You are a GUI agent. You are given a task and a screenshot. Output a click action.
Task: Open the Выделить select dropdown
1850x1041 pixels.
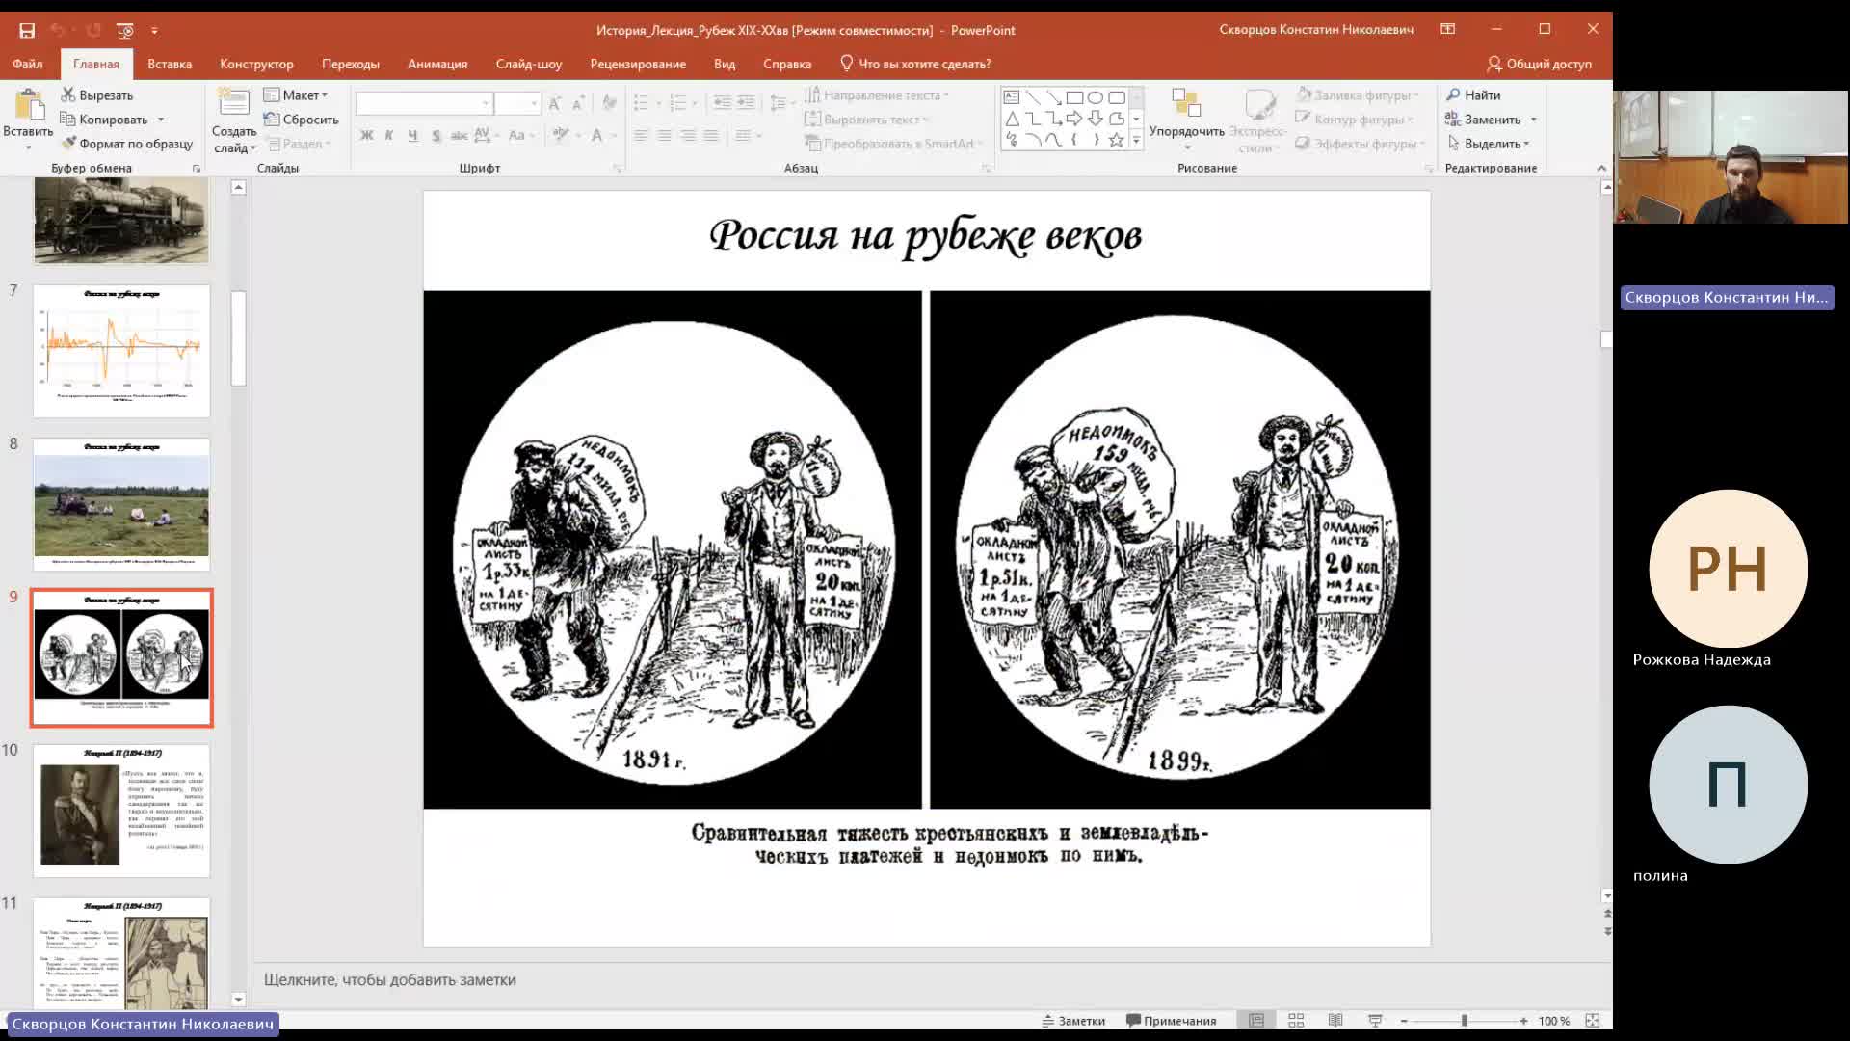1489,144
